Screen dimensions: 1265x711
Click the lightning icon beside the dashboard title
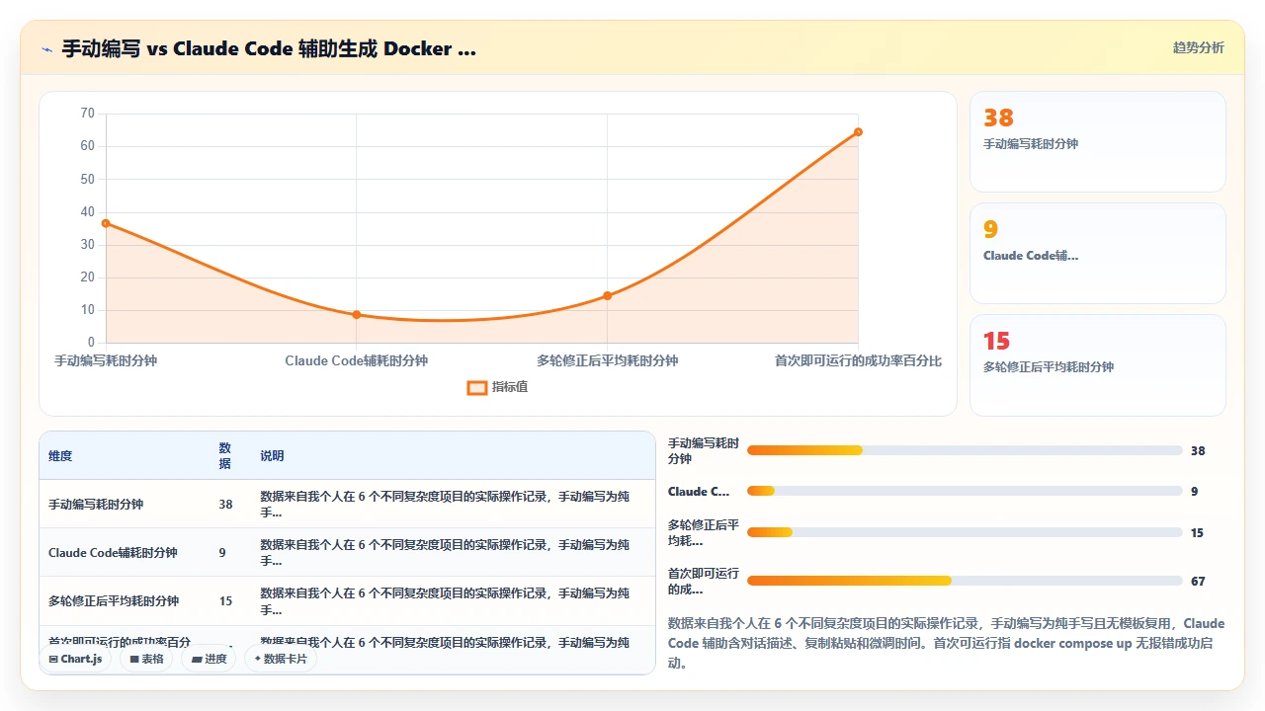click(x=47, y=48)
